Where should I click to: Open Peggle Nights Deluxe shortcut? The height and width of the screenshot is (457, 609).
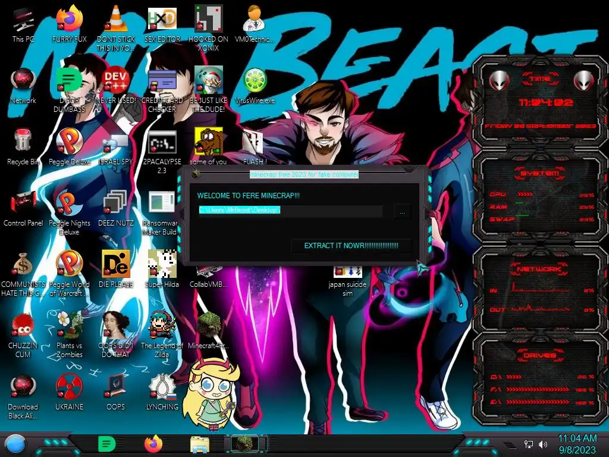coord(69,212)
